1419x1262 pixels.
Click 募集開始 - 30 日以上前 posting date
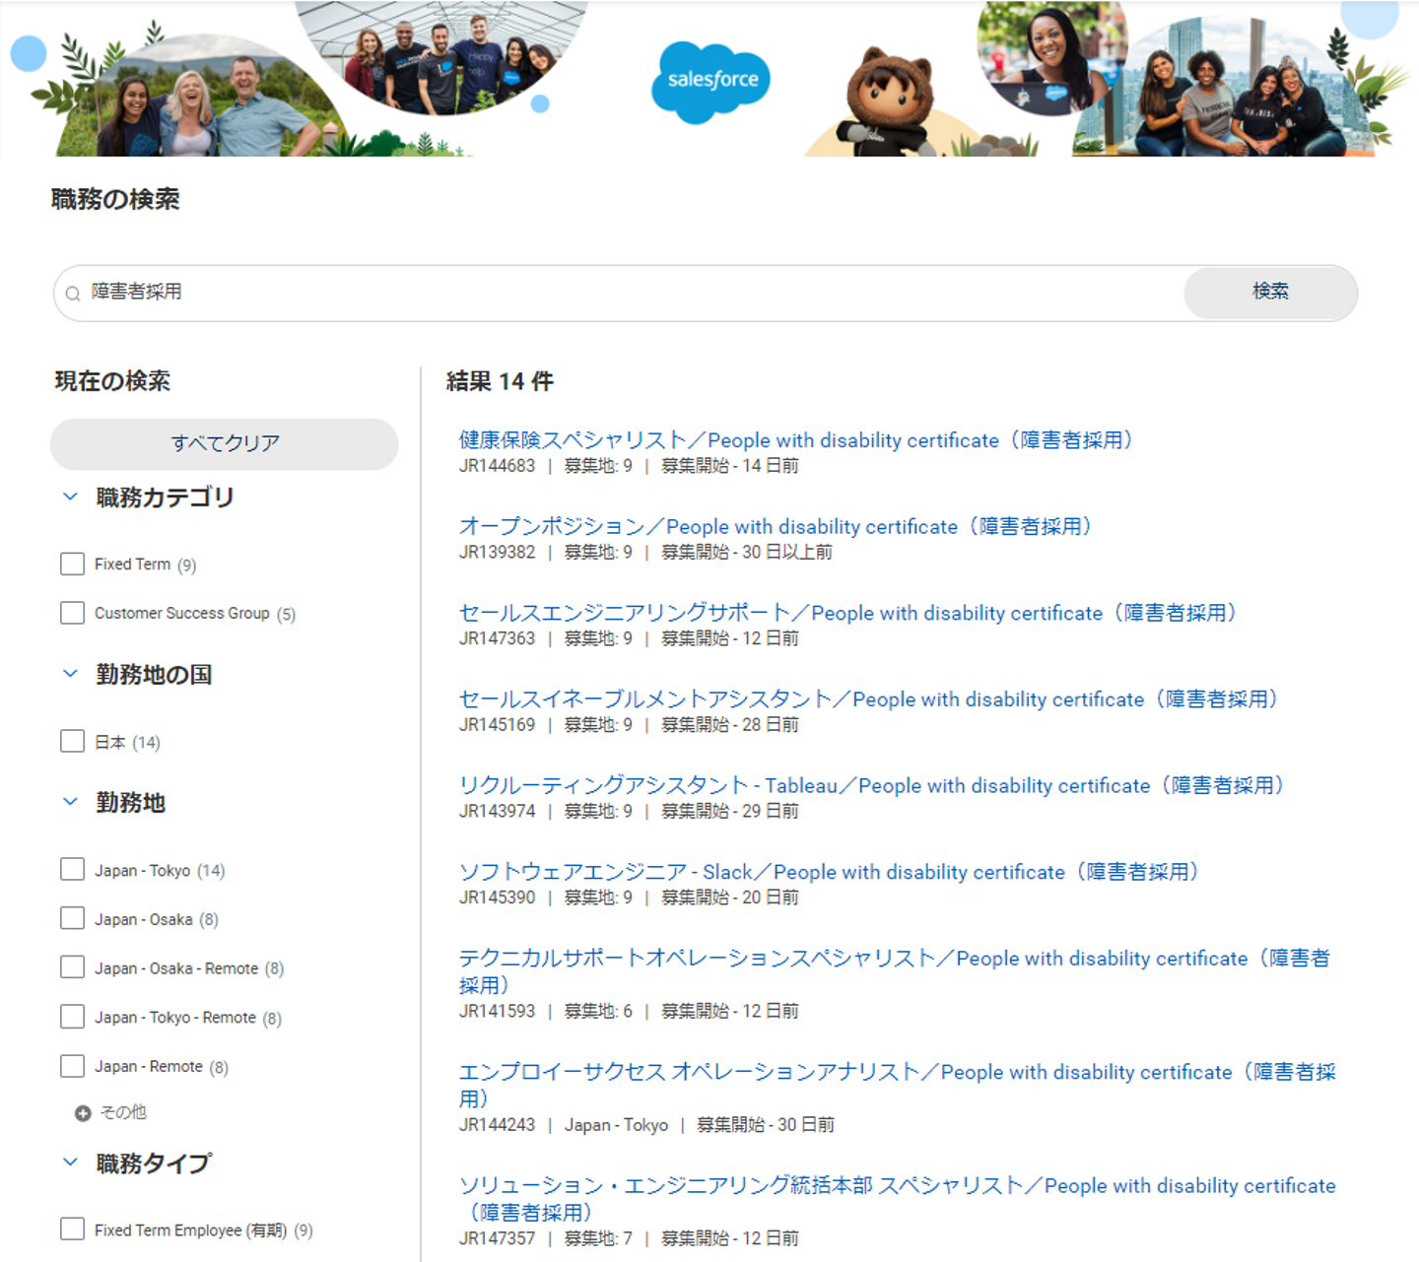pyautogui.click(x=747, y=553)
